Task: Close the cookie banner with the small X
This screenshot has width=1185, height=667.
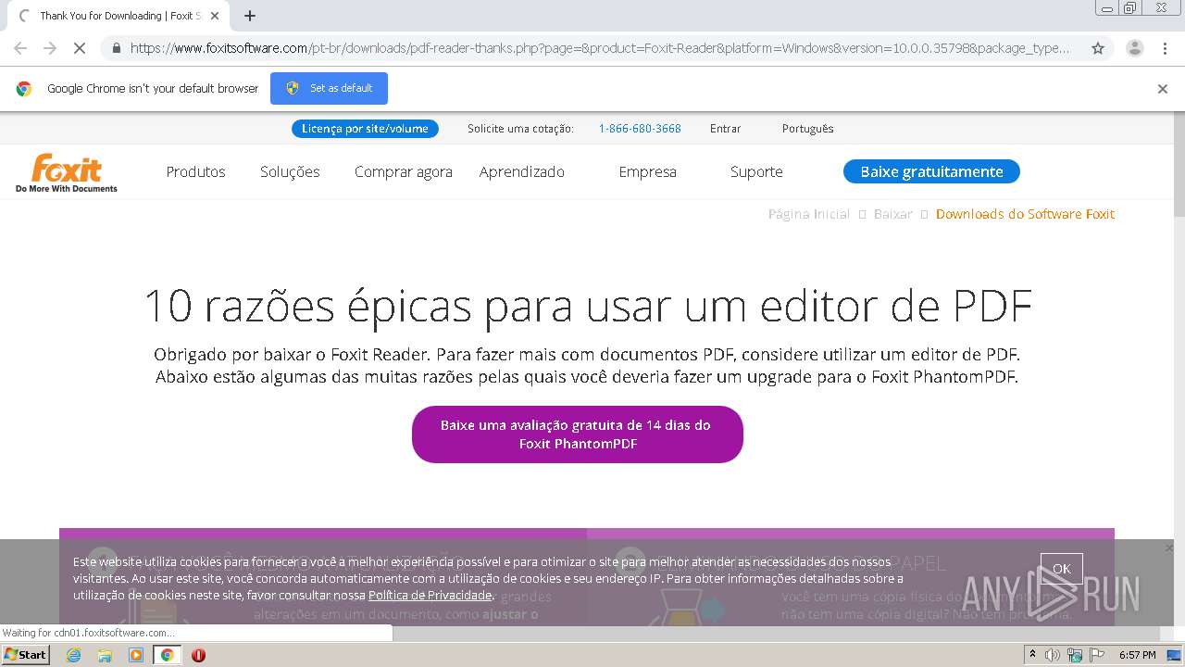Action: pyautogui.click(x=1168, y=548)
